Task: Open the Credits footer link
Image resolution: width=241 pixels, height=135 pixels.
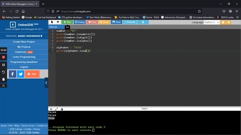Action: point(27,129)
